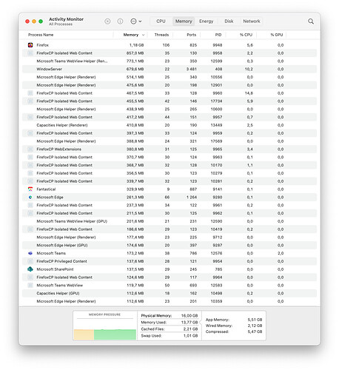Screen dimensions: 339x370
Task: Click the 3 481 ports value
Action: click(x=192, y=69)
